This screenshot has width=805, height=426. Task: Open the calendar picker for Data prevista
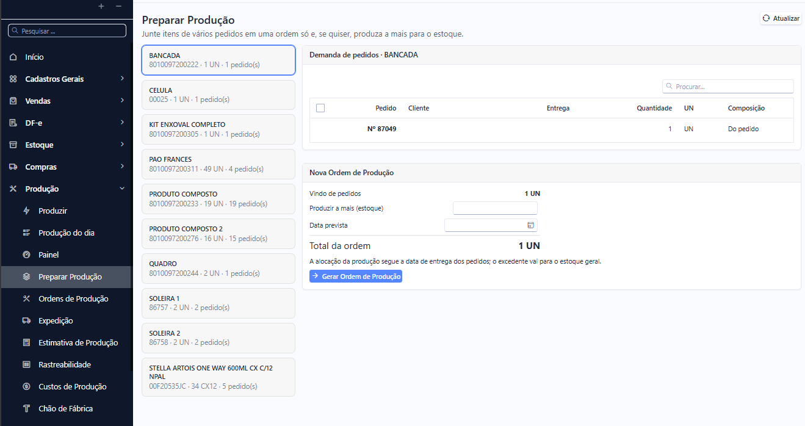click(530, 225)
